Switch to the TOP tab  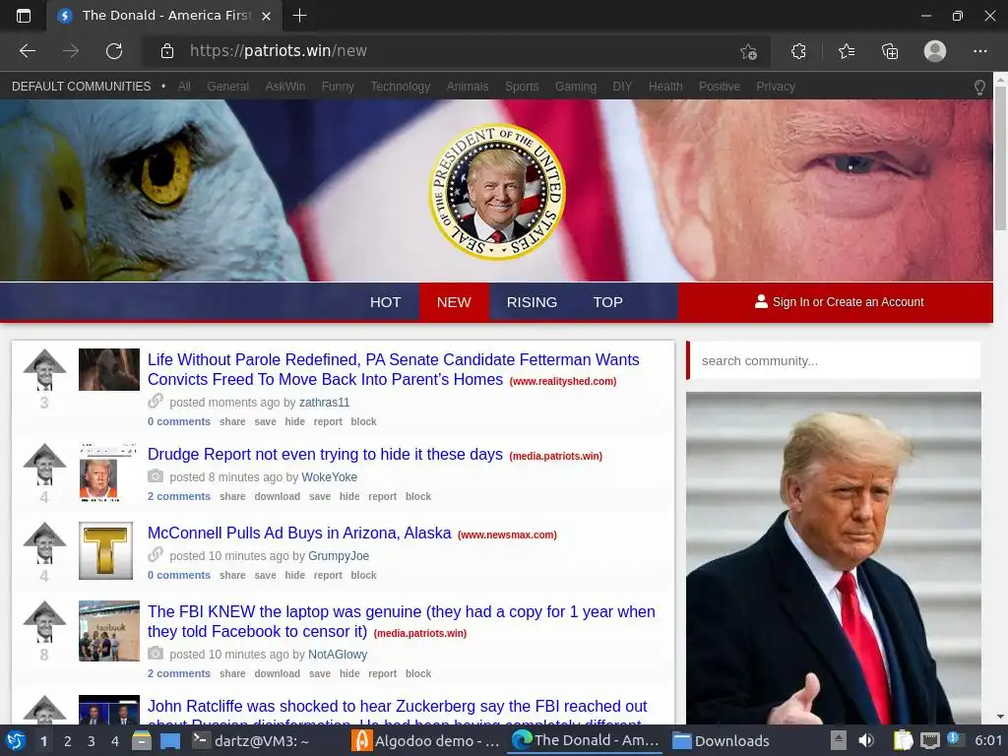607,302
